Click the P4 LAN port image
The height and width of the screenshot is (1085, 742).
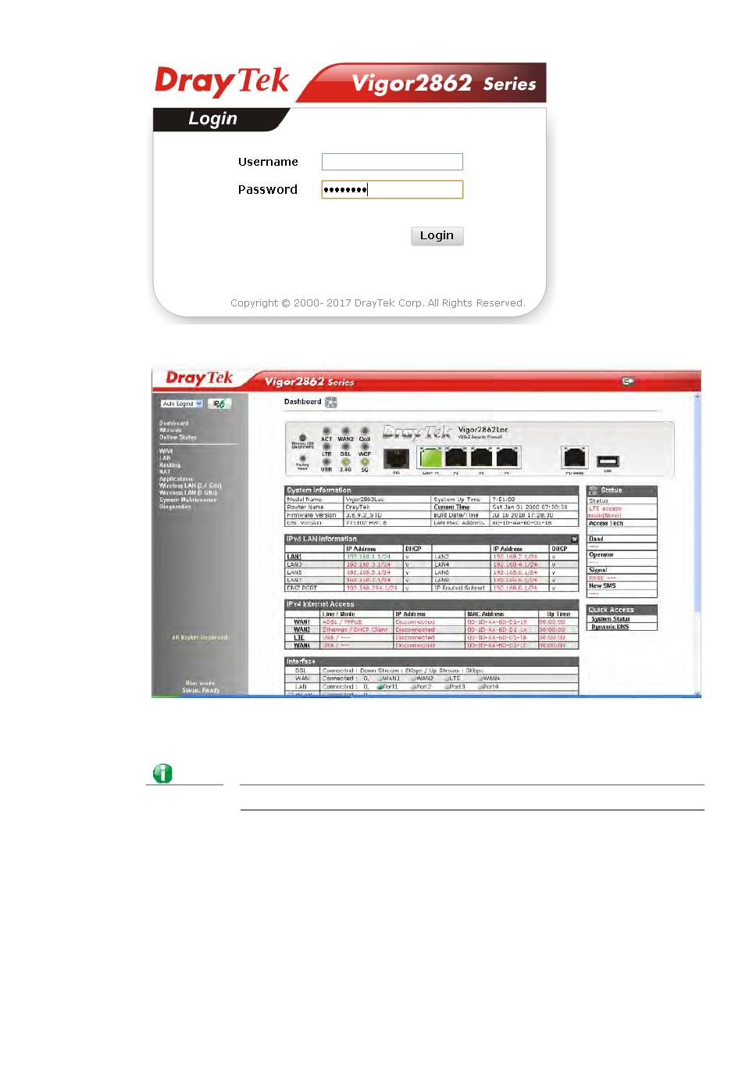508,457
